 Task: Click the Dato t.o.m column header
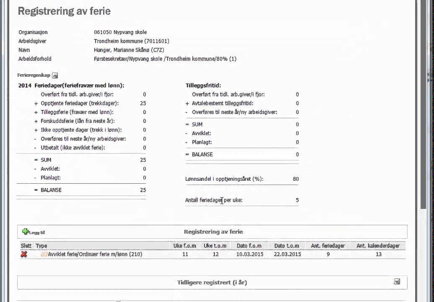point(287,246)
